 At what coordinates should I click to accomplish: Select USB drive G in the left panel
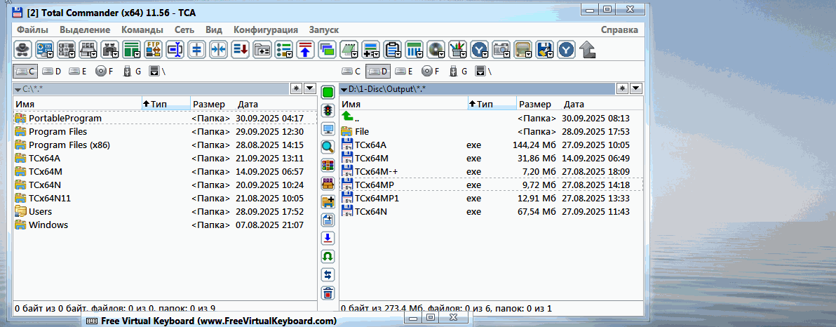click(x=131, y=71)
